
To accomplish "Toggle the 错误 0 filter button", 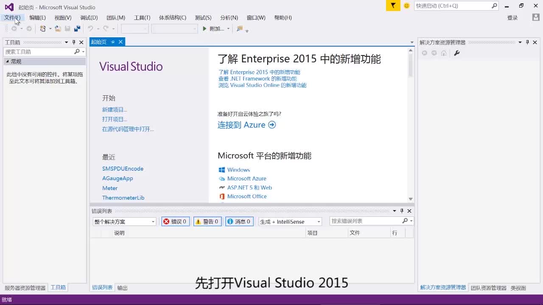I will click(x=175, y=222).
